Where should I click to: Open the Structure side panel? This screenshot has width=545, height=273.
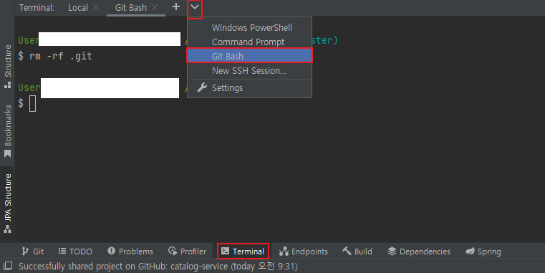pyautogui.click(x=8, y=66)
